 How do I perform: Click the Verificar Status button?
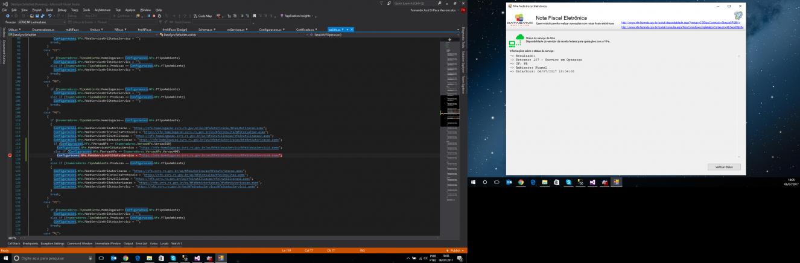pos(723,167)
